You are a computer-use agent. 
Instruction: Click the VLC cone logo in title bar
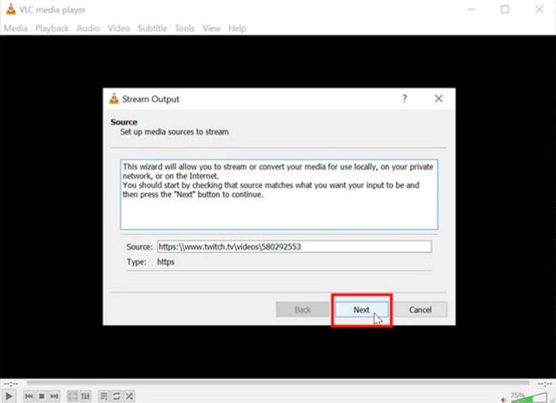pyautogui.click(x=8, y=10)
